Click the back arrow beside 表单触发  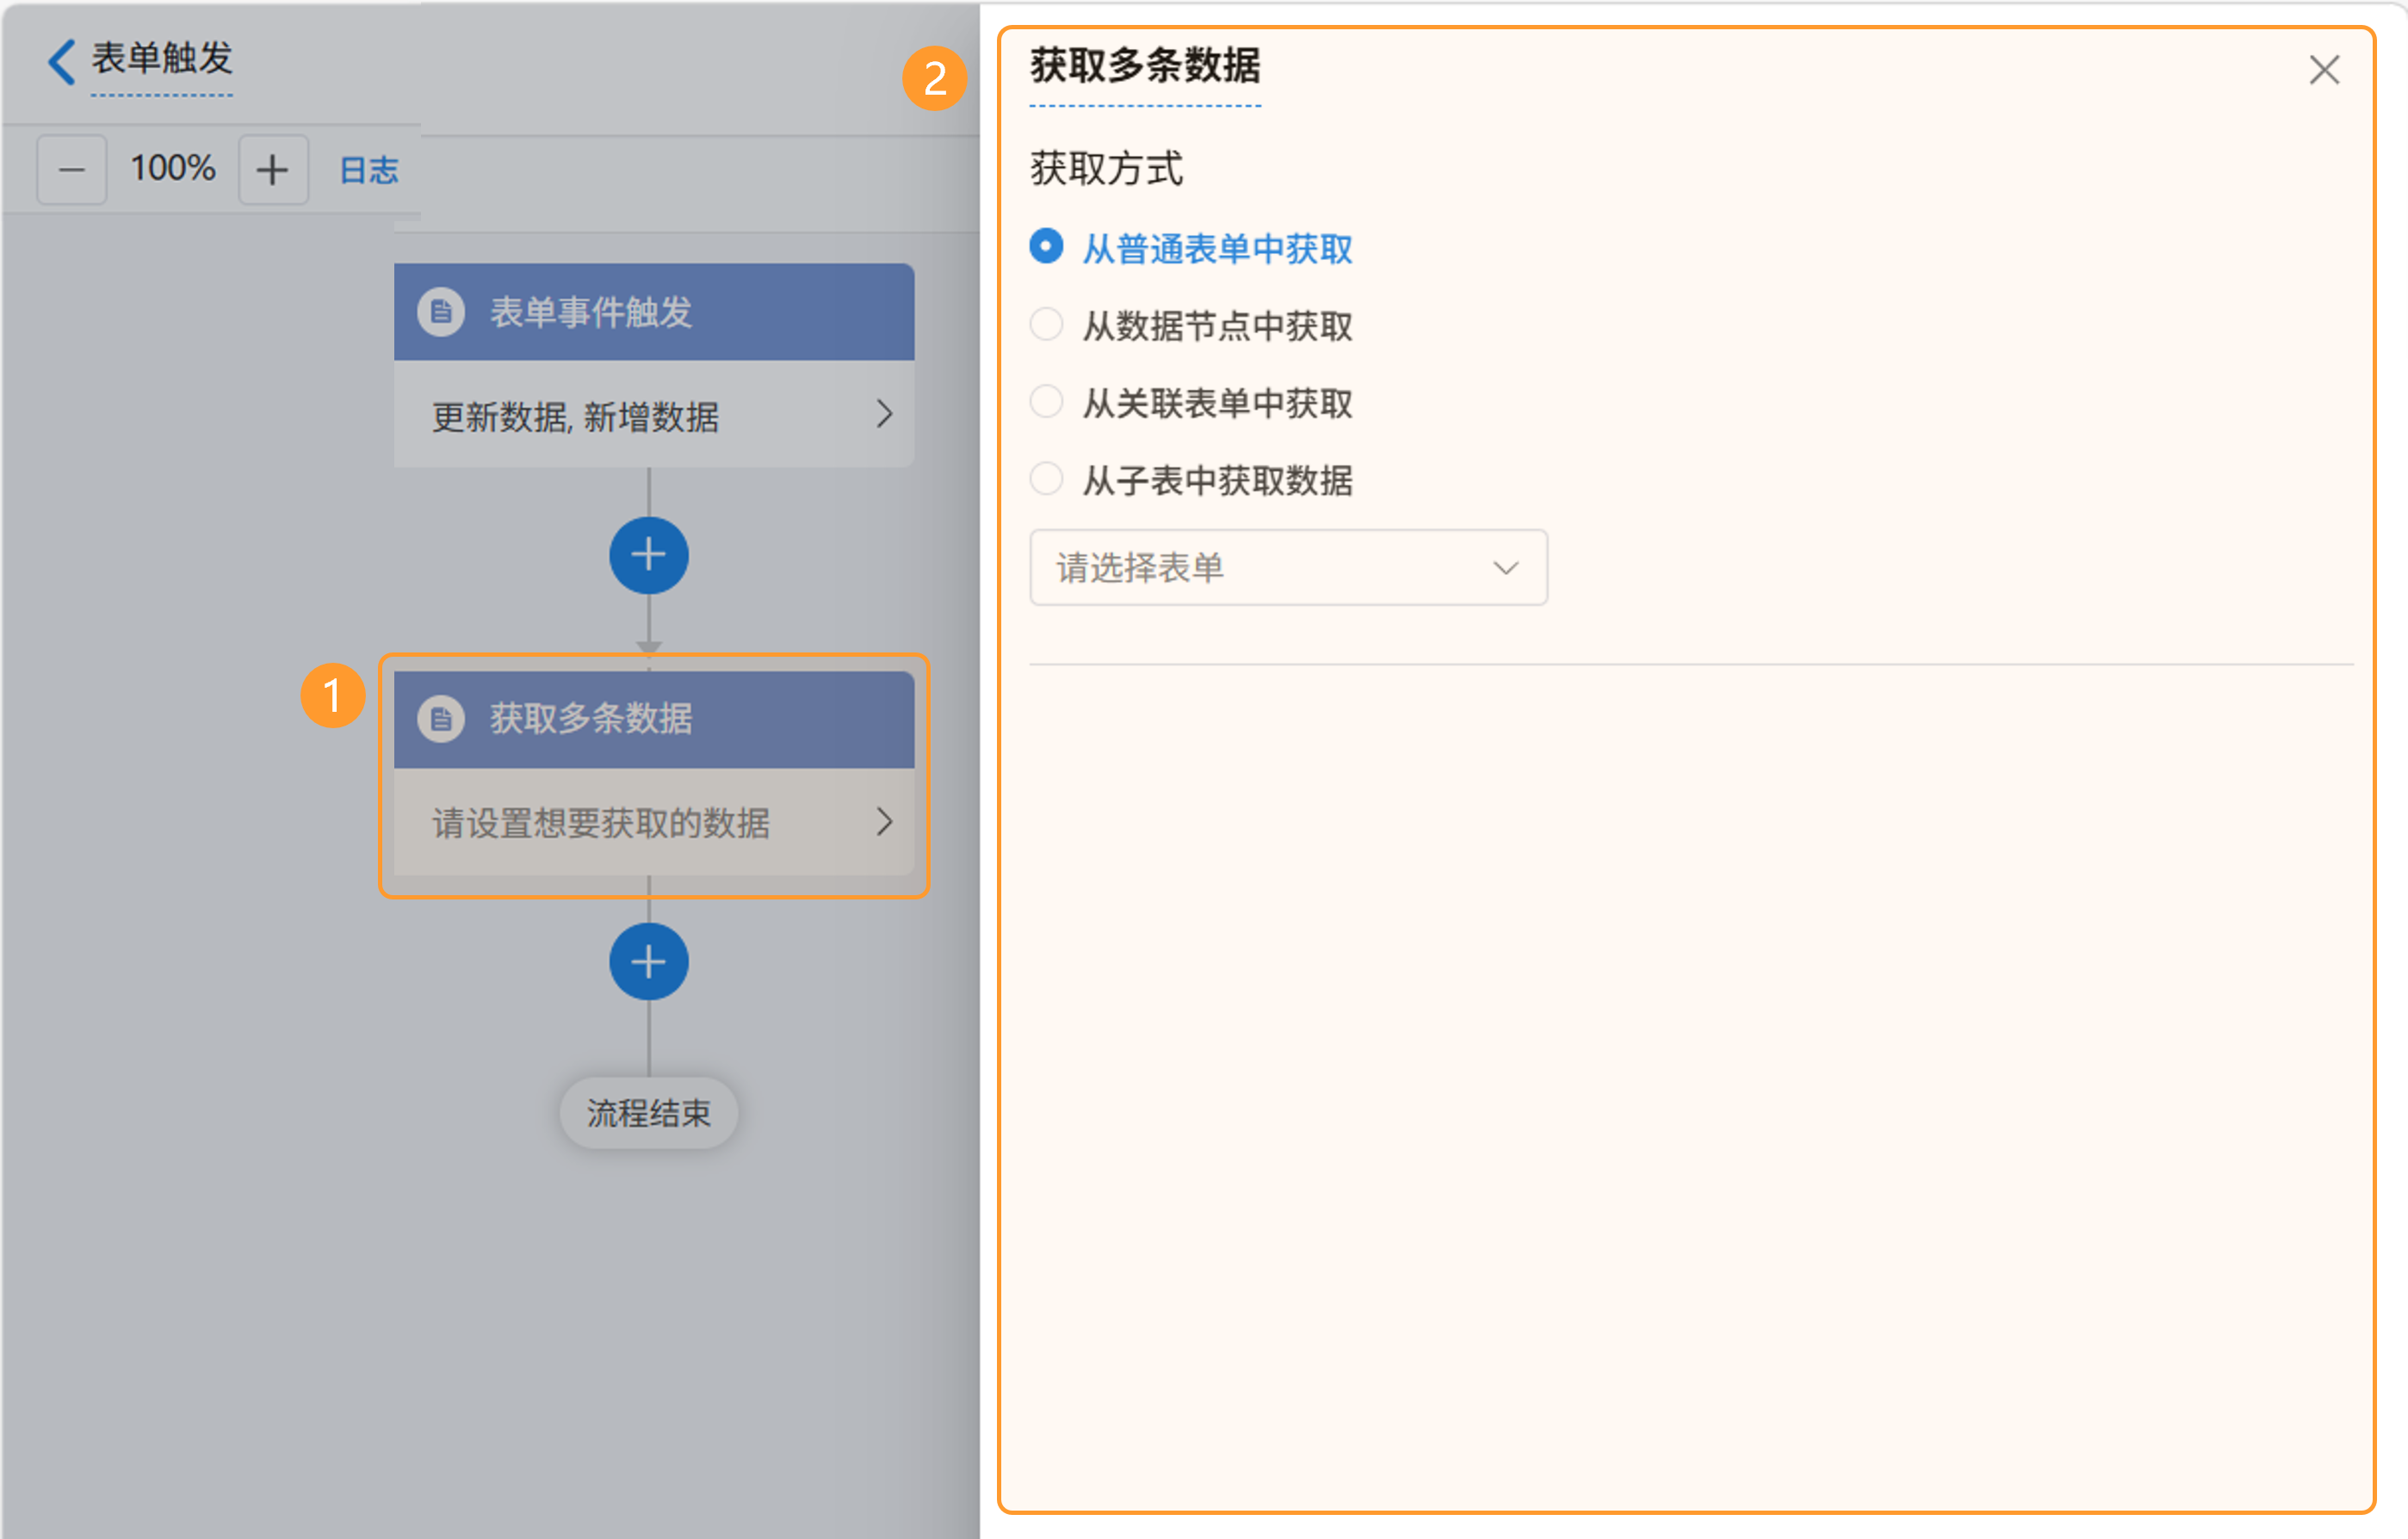pyautogui.click(x=62, y=62)
